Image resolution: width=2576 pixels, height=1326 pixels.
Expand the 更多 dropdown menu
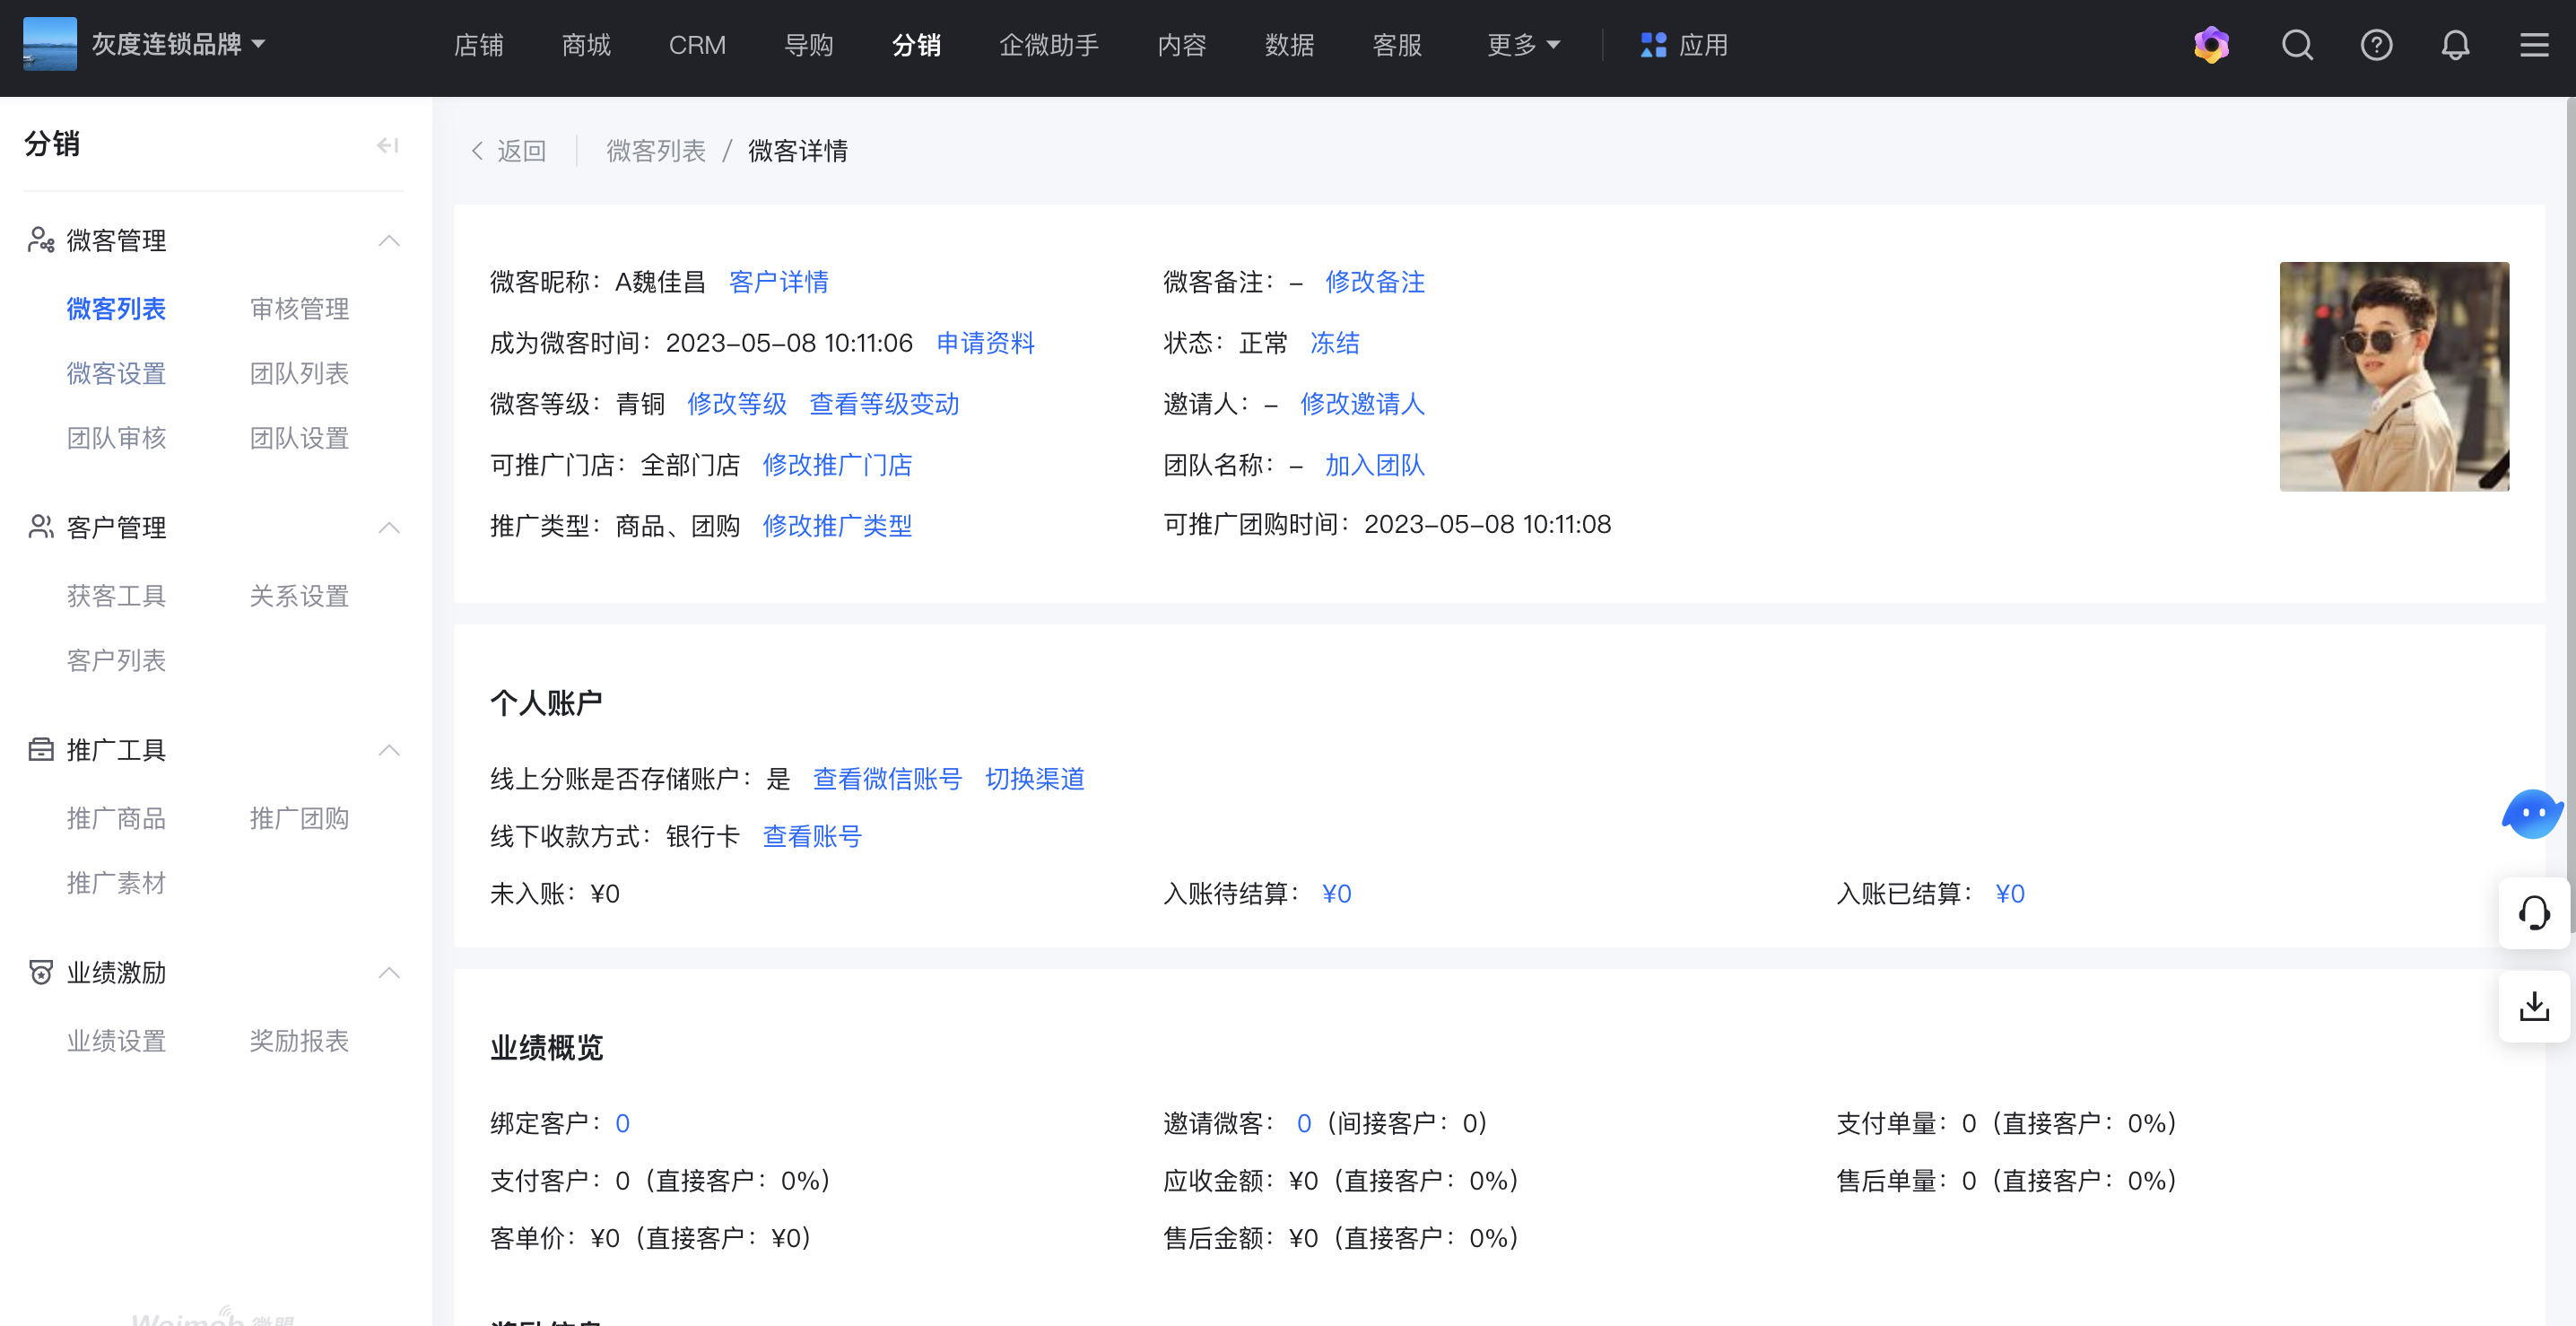1523,45
